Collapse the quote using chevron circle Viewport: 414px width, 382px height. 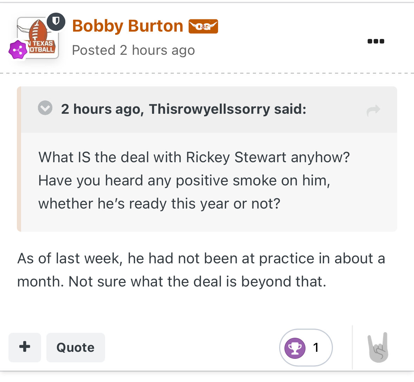[45, 108]
